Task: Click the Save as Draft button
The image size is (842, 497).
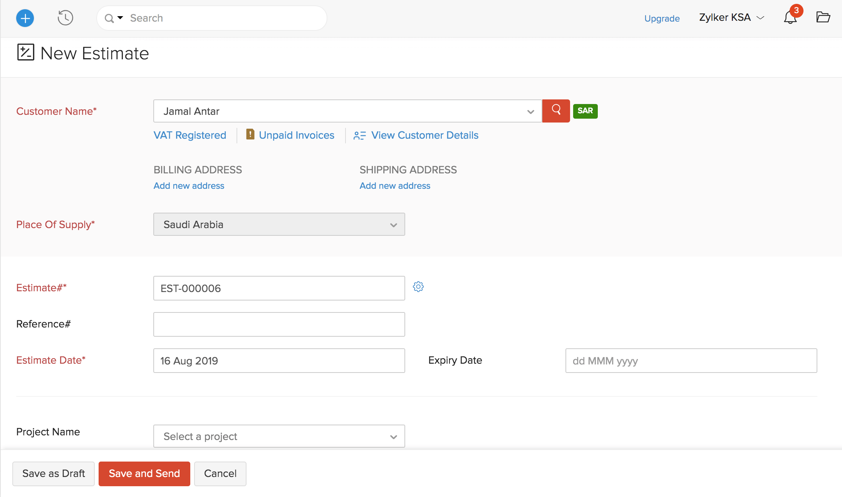Action: (x=54, y=473)
